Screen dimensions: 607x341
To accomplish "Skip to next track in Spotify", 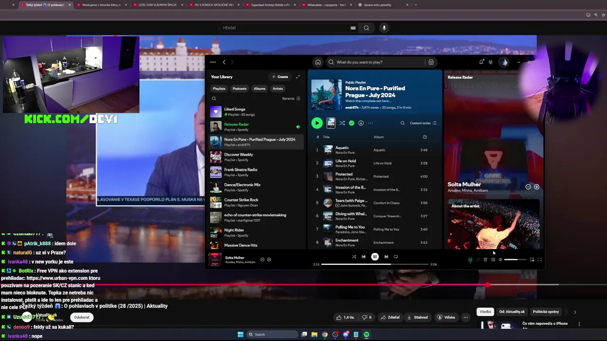I will click(386, 257).
